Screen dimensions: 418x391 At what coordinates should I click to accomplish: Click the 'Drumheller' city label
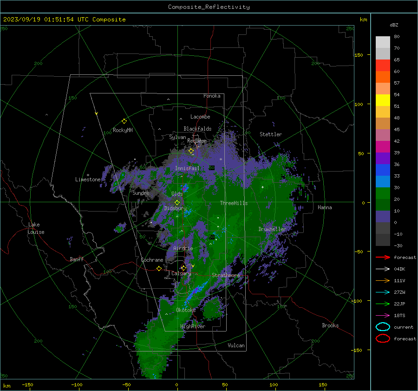272,229
